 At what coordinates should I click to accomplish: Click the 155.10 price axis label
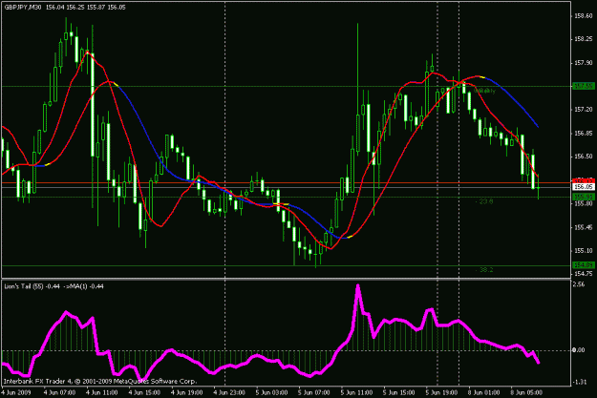click(583, 250)
